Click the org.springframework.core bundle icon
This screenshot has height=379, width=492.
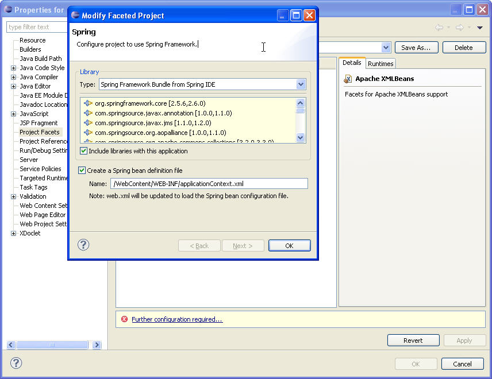point(88,103)
